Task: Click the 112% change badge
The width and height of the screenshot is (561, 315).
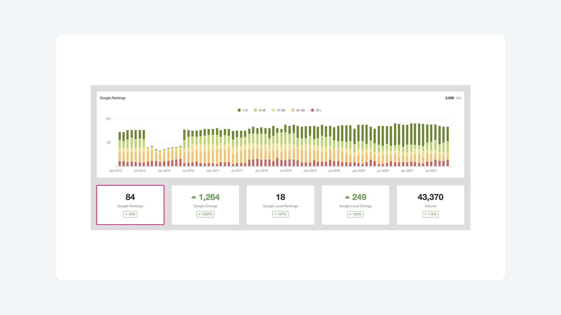Action: pos(430,214)
